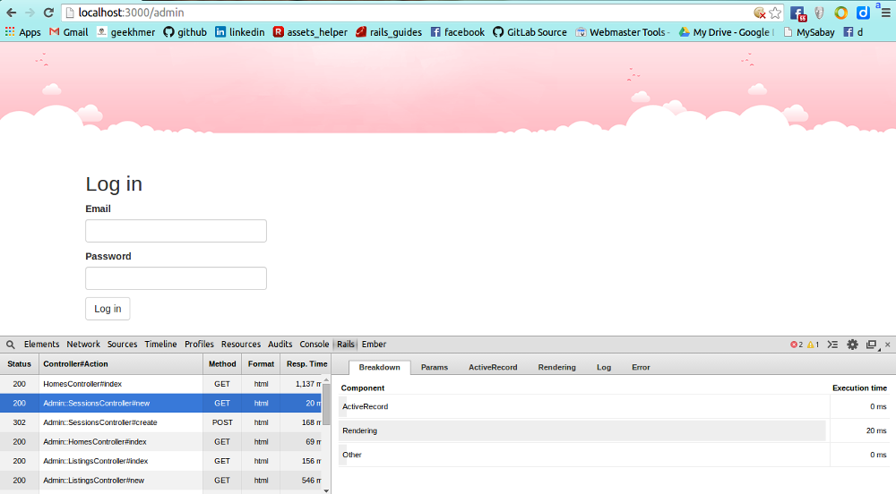
Task: Switch to the Network DevTools panel
Action: (x=83, y=345)
